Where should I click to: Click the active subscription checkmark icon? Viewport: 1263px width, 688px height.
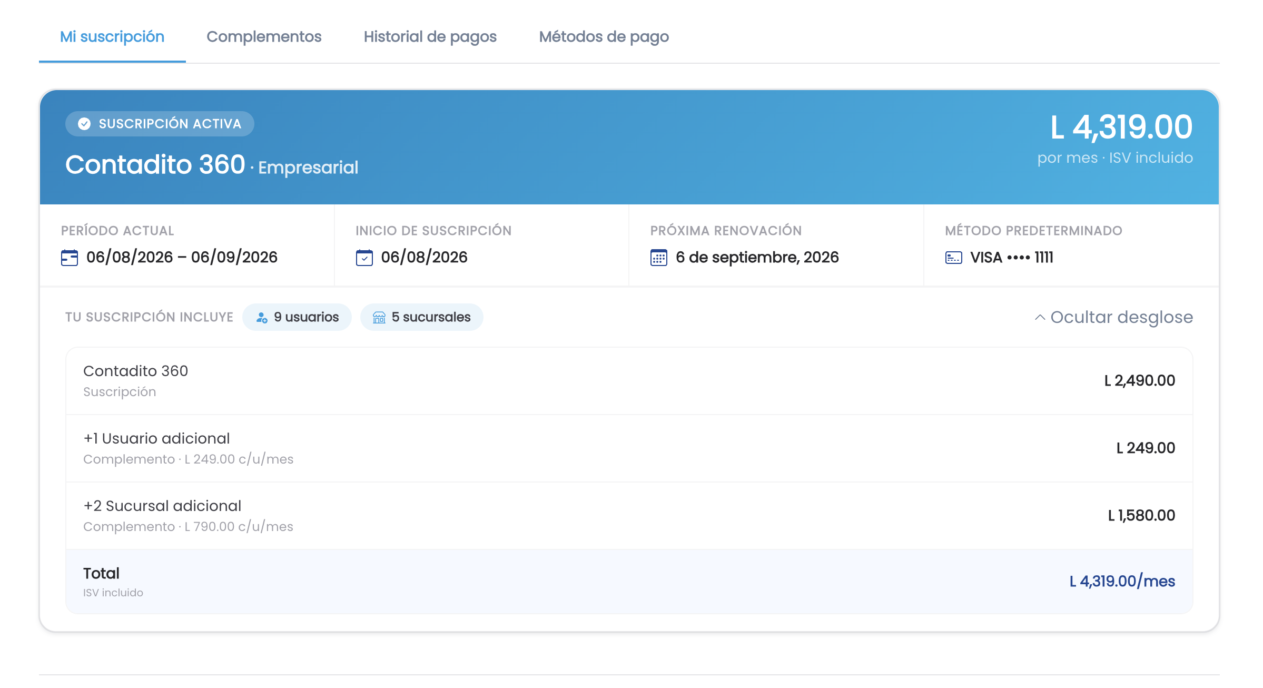(x=84, y=124)
